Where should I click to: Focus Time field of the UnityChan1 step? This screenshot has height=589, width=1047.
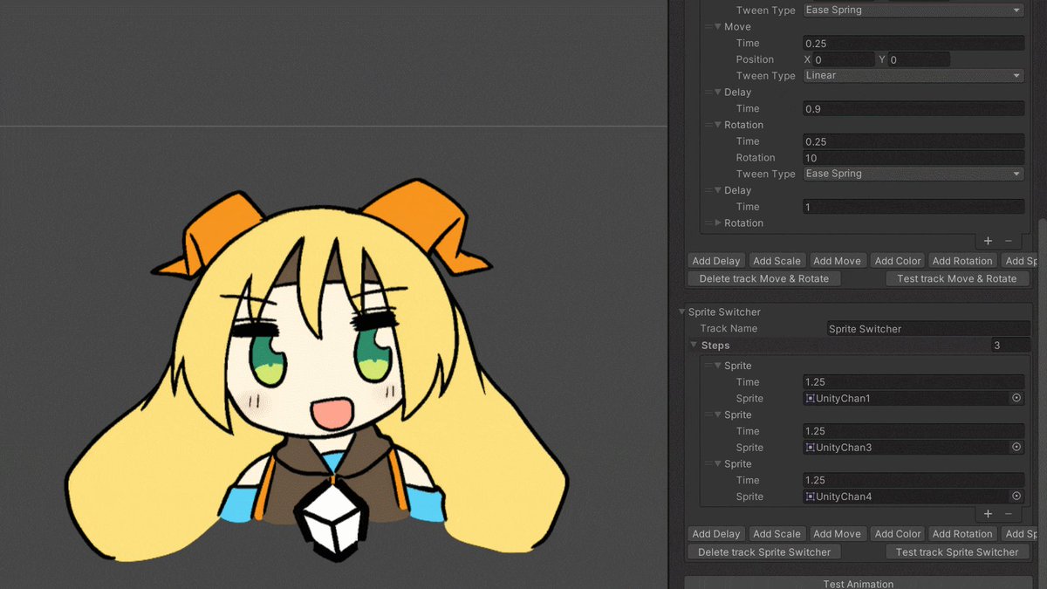pos(914,382)
